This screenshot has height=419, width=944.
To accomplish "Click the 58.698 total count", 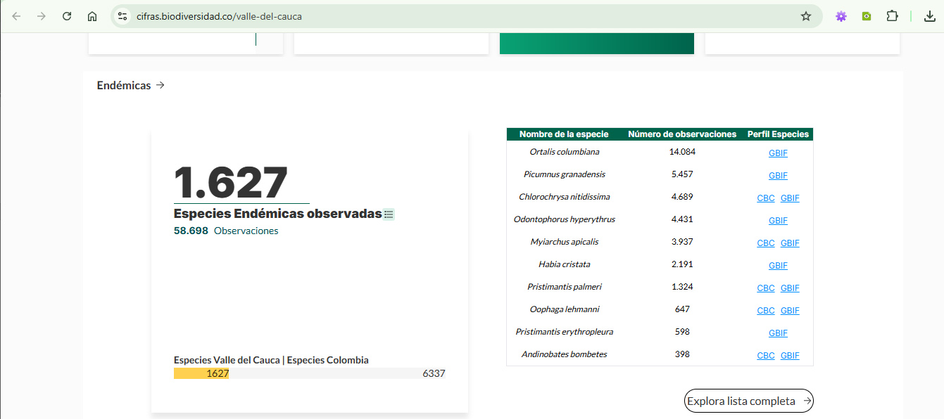I will 191,231.
